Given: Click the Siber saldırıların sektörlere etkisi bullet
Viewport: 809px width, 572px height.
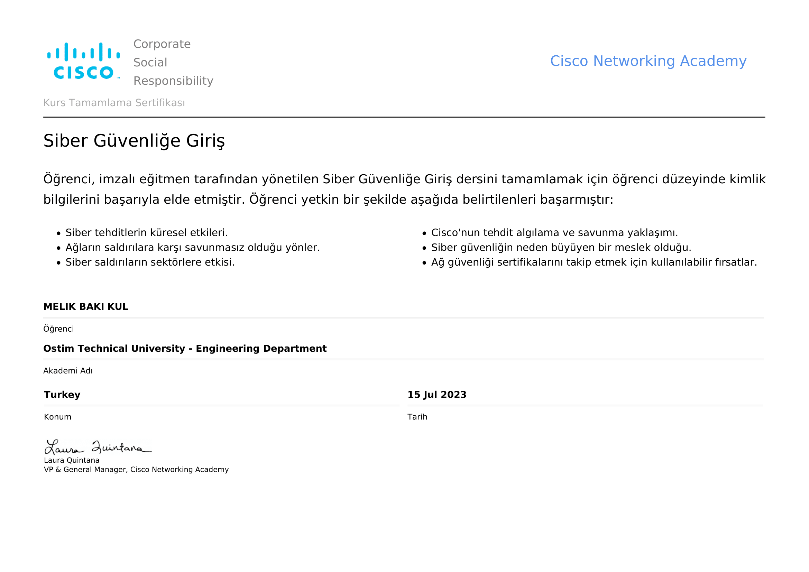Looking at the screenshot, I should coord(150,262).
